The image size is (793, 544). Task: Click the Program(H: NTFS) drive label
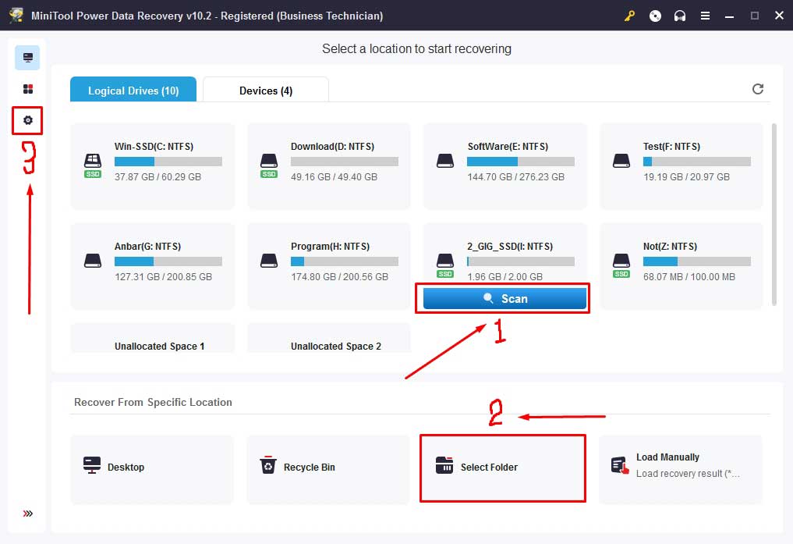click(x=331, y=247)
